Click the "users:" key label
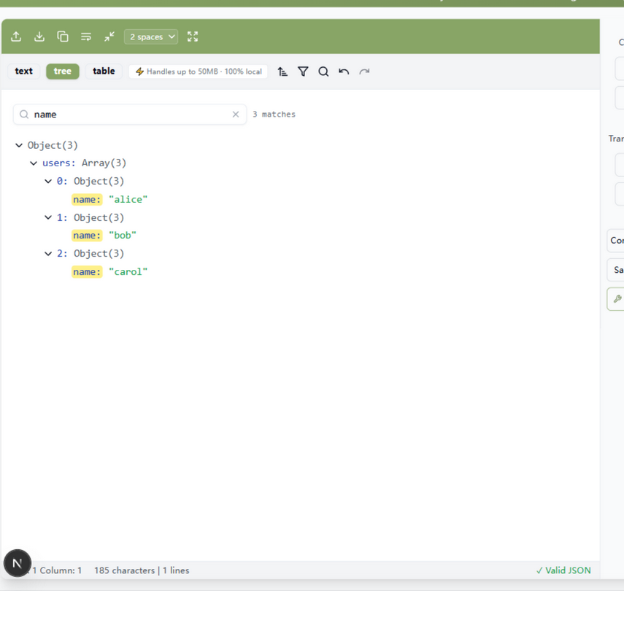 (59, 163)
